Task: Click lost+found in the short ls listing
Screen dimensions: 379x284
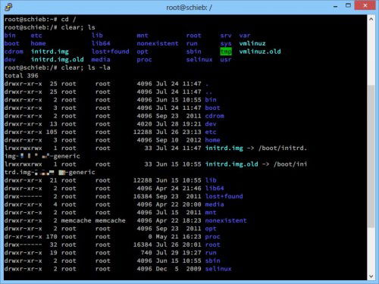Action: pyautogui.click(x=111, y=51)
